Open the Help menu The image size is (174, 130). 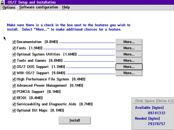click(66, 7)
